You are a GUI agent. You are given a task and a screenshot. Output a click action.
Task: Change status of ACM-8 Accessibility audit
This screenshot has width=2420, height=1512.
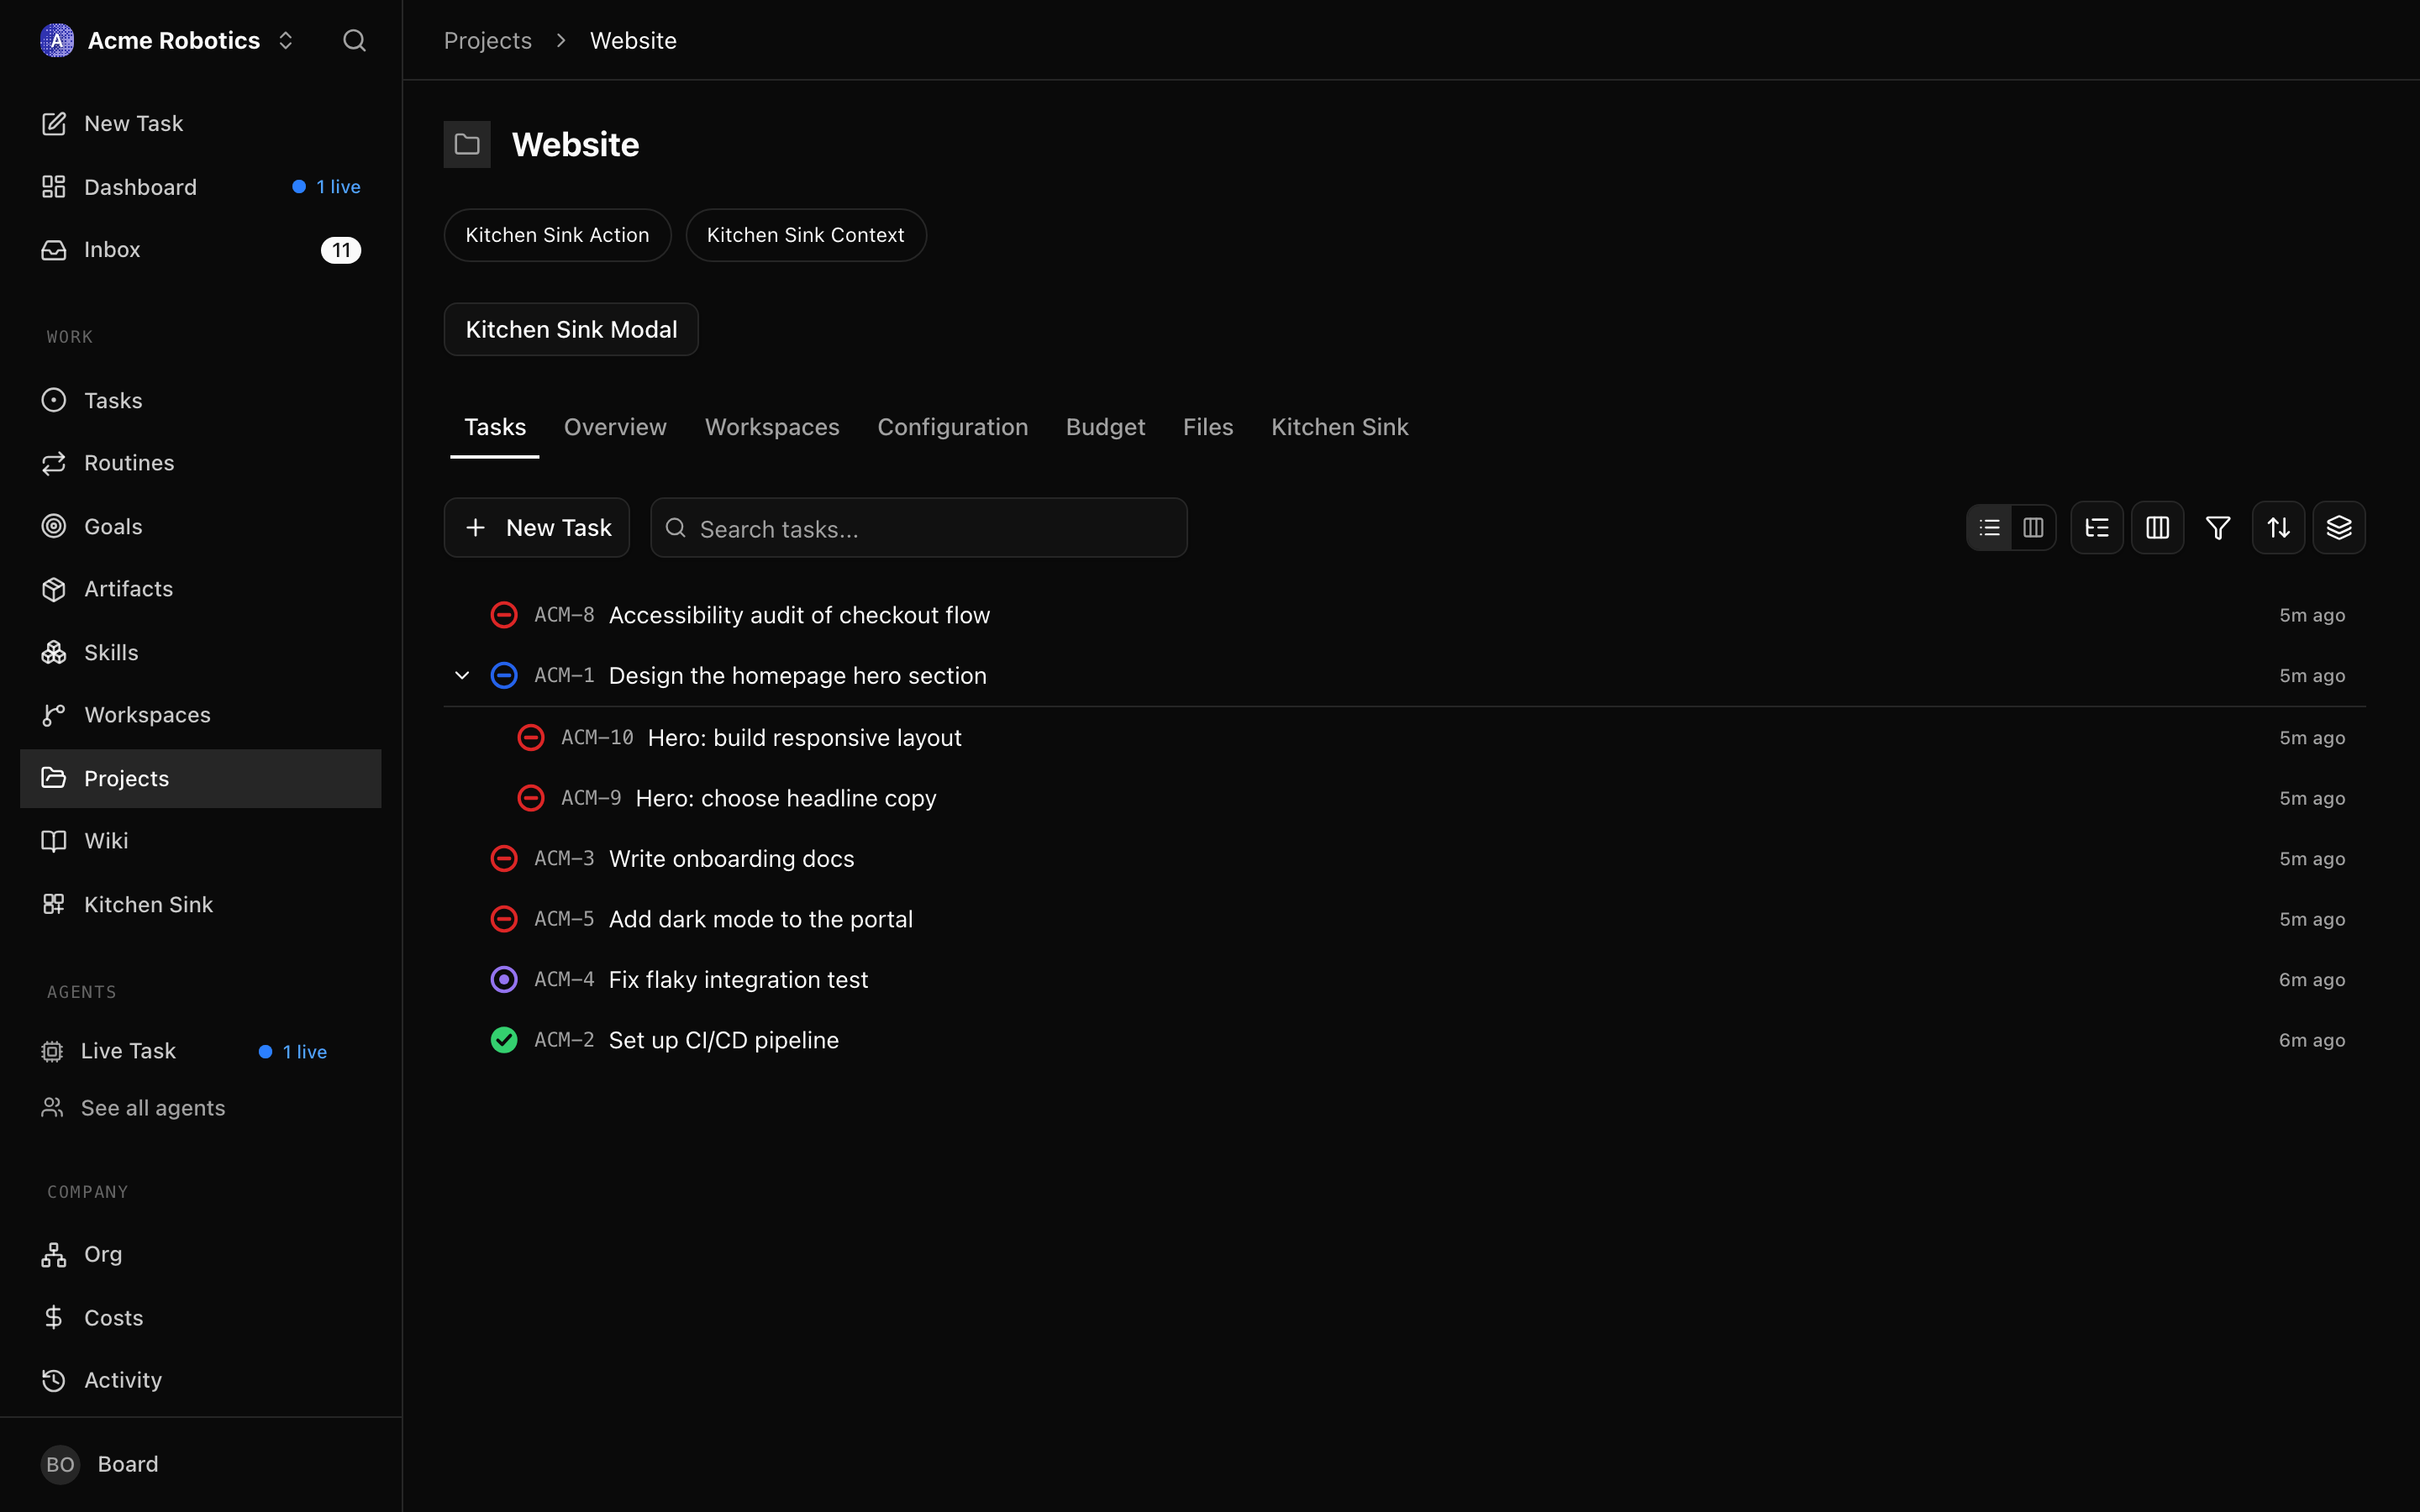[x=504, y=615]
